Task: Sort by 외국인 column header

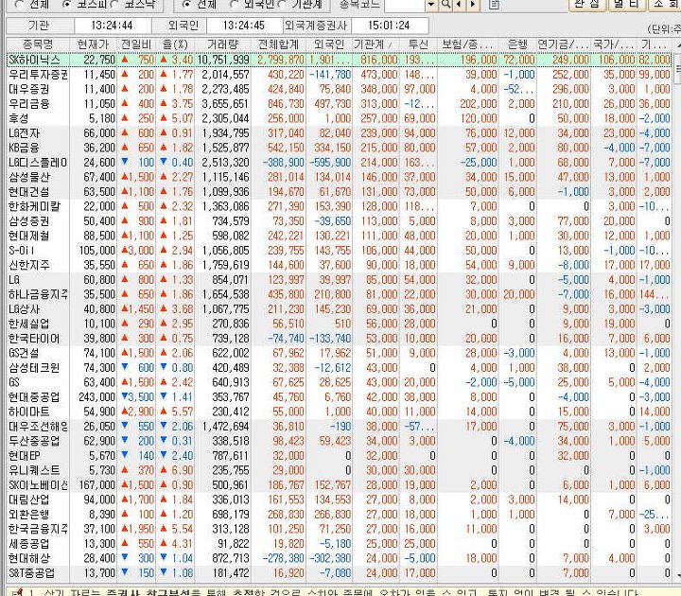Action: [329, 44]
